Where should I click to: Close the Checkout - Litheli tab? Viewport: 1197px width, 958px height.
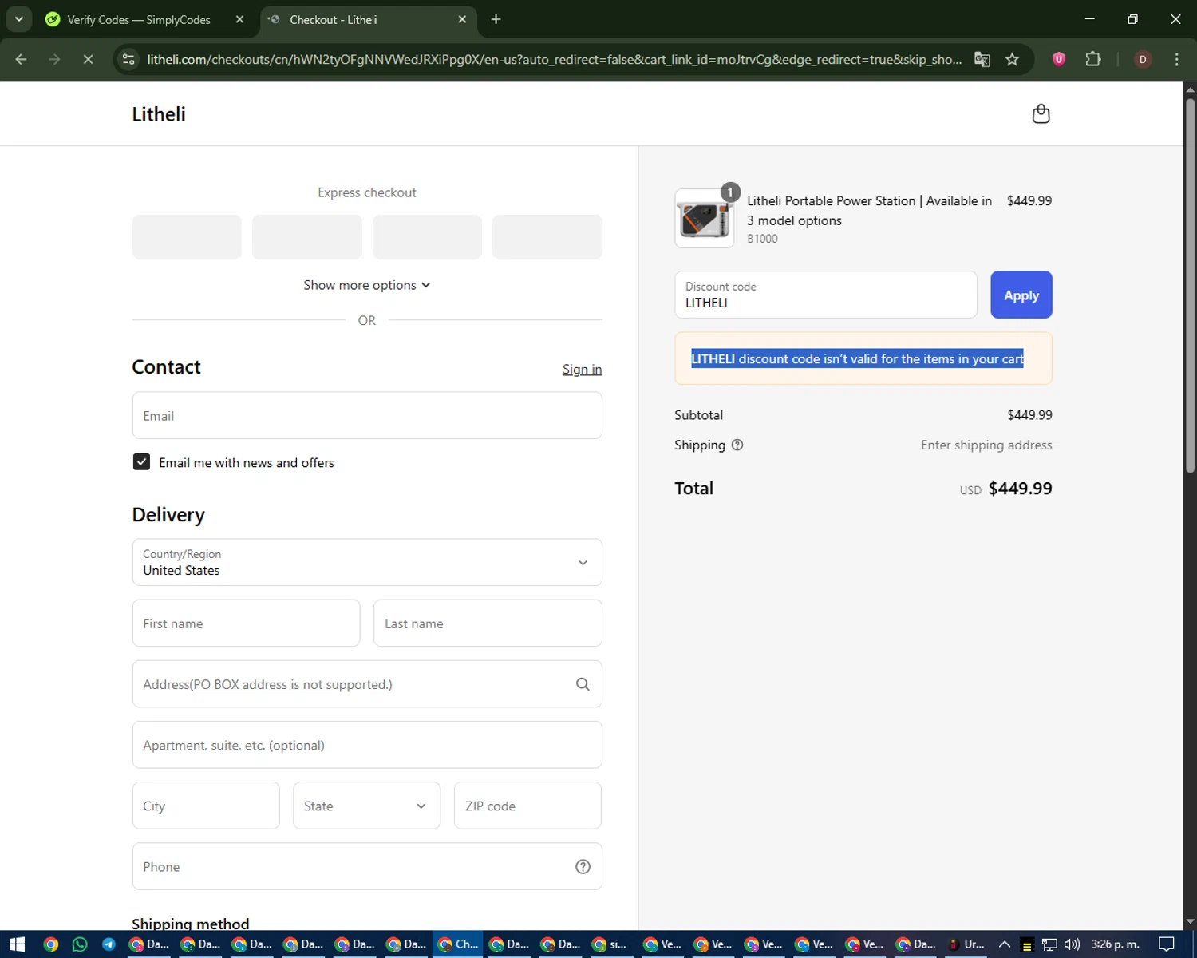click(x=462, y=19)
